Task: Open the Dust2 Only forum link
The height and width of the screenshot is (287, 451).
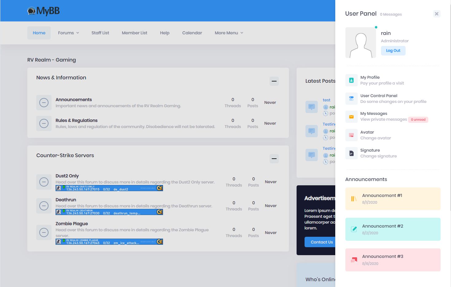Action: pos(67,176)
